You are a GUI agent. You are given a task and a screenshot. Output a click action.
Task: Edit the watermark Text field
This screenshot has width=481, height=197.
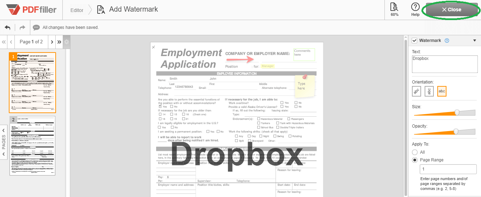tap(445, 64)
